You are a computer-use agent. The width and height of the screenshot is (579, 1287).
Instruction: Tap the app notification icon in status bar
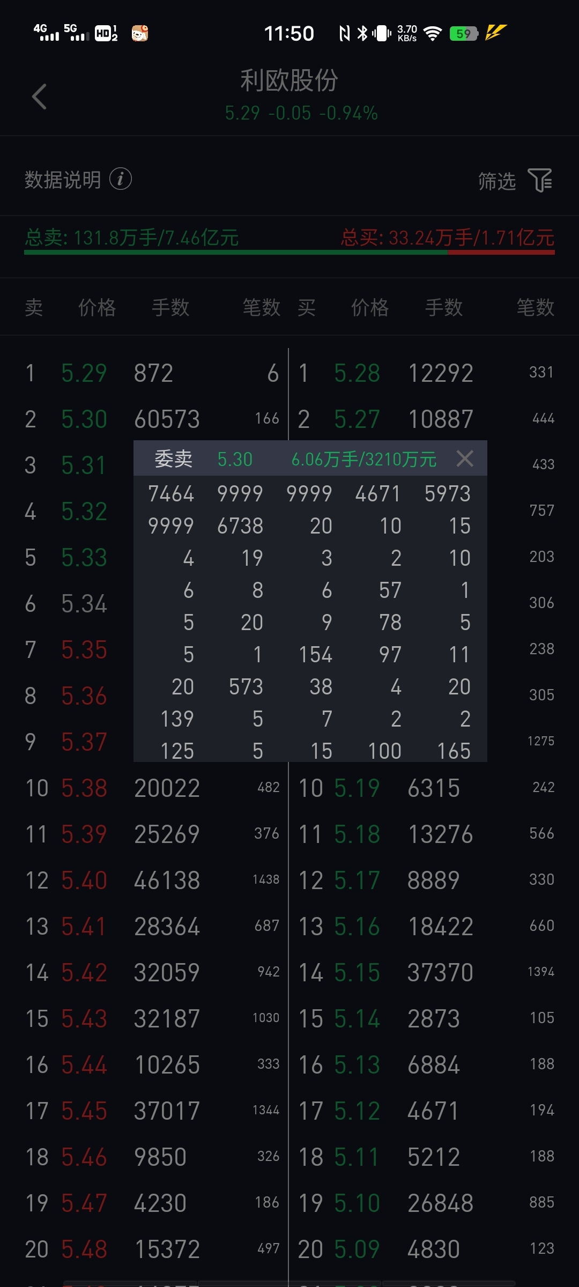(x=140, y=33)
